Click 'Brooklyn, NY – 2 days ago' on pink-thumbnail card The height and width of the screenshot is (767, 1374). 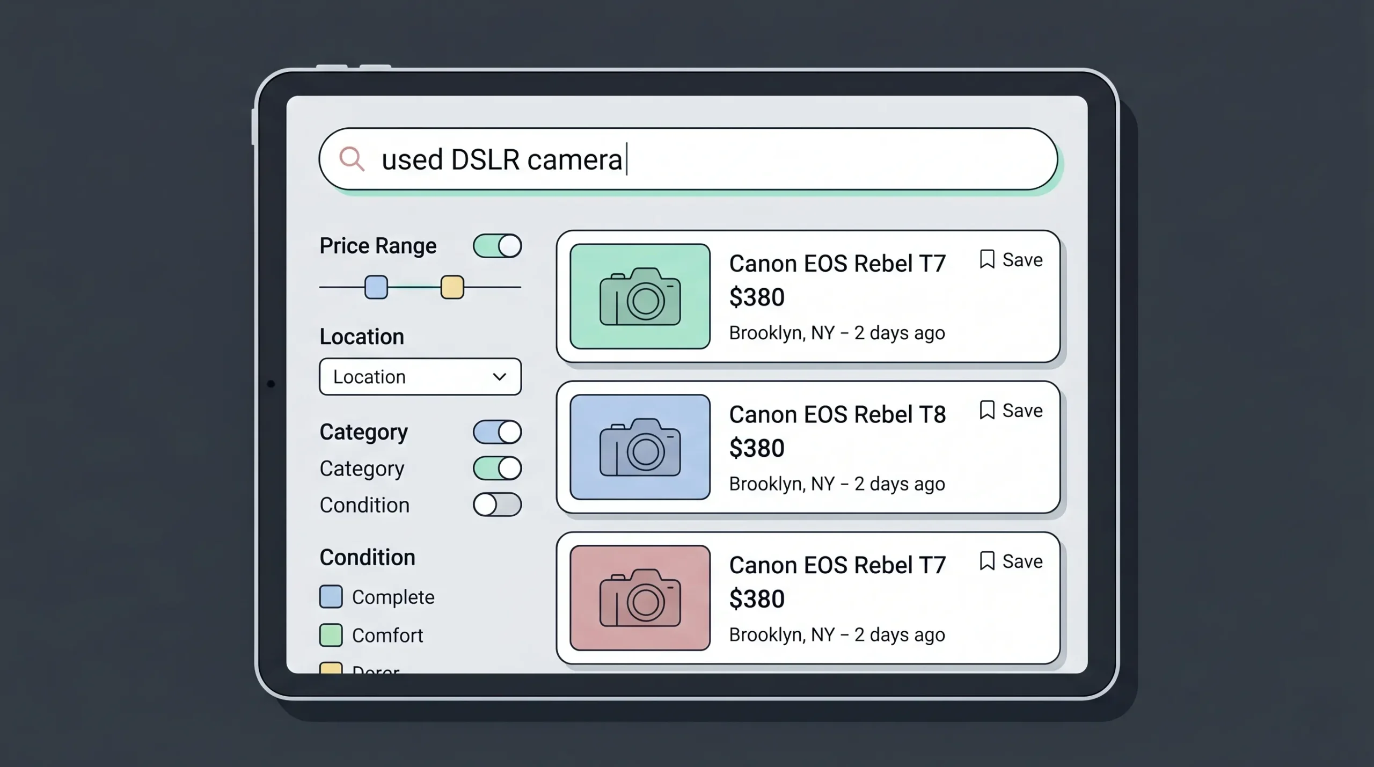[x=837, y=635]
